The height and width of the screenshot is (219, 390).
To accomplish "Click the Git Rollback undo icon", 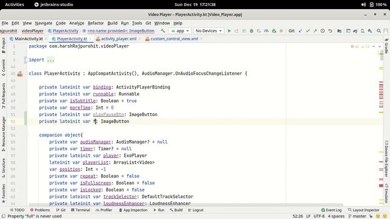I will click(330, 31).
